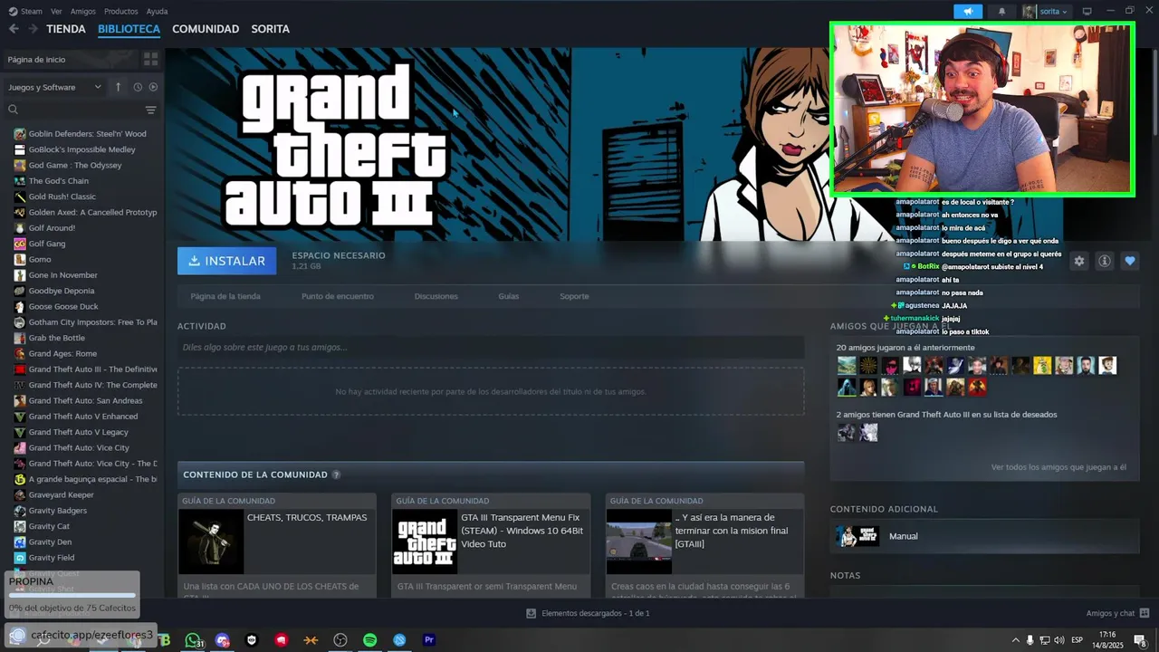
Task: Open the SORITA profile tab
Action: point(270,29)
